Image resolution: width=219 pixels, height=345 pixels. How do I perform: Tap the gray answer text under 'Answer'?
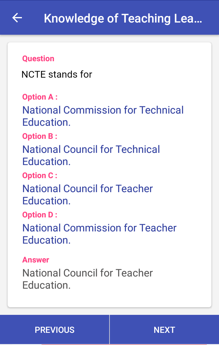coord(88,279)
